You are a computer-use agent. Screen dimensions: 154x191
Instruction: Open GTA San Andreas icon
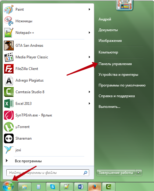coord(9,46)
